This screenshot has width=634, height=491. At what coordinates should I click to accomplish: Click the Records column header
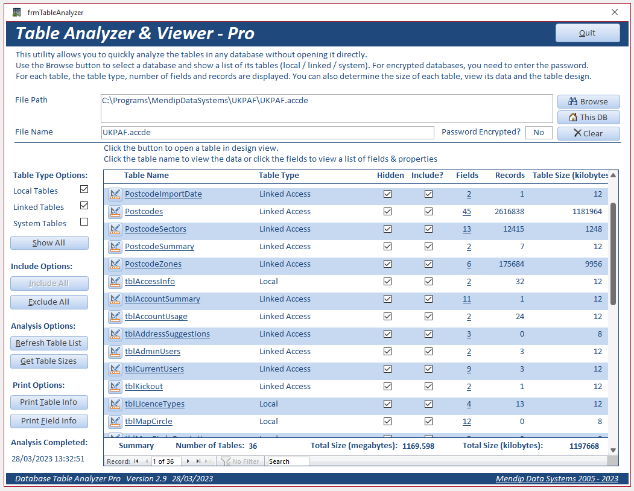pos(510,175)
